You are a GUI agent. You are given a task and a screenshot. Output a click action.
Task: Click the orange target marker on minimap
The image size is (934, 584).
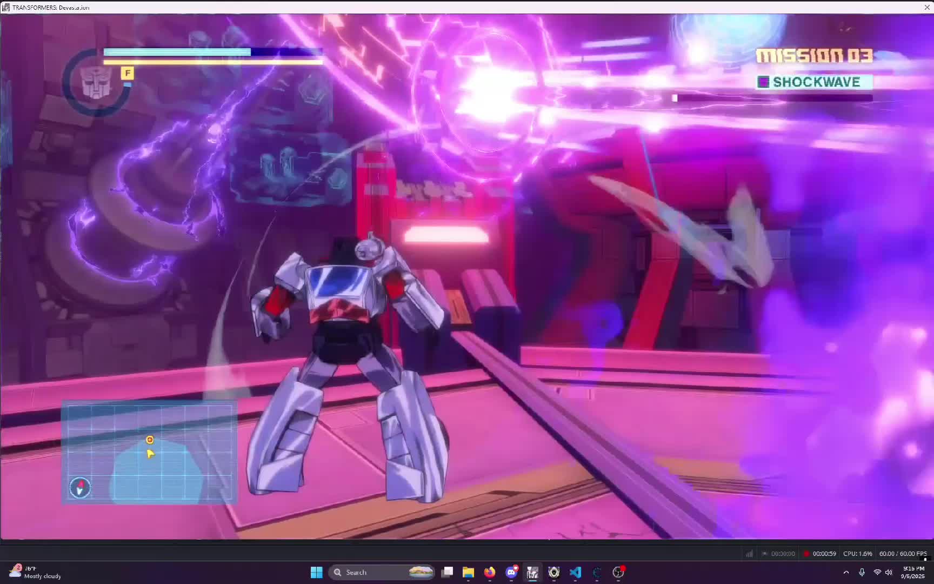pyautogui.click(x=150, y=440)
